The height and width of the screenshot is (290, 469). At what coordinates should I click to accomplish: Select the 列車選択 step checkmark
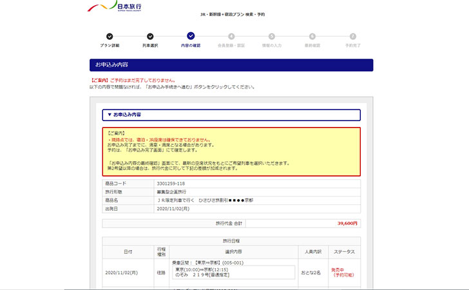(150, 37)
